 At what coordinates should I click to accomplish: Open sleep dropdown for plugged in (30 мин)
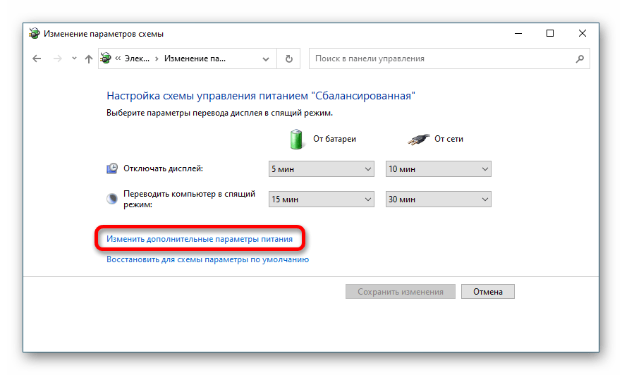click(438, 199)
